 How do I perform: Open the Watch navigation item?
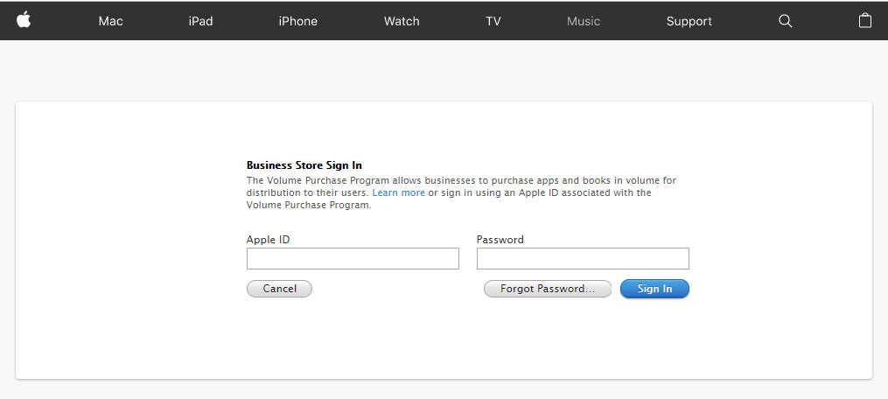point(402,21)
